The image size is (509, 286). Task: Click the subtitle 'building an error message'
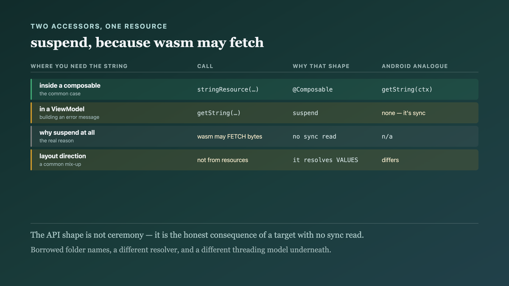69,117
